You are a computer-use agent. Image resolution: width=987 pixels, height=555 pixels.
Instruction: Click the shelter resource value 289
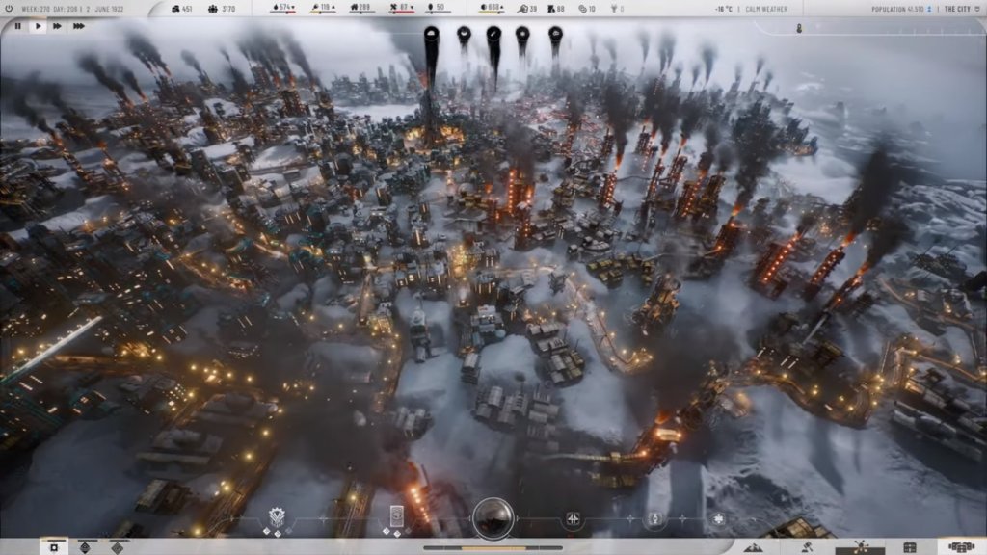(x=361, y=9)
